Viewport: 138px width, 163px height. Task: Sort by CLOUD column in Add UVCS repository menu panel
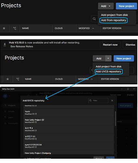point(59,79)
